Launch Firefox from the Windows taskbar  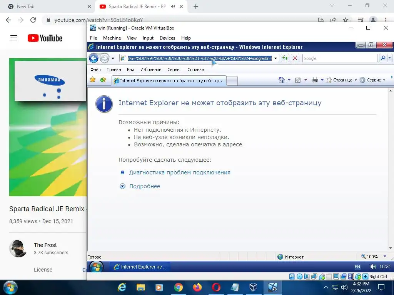pos(197,287)
